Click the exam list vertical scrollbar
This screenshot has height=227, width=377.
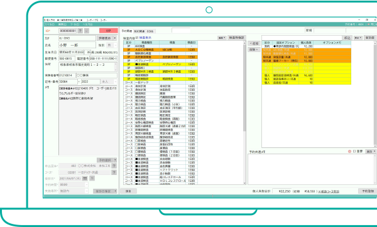[x=244, y=113]
